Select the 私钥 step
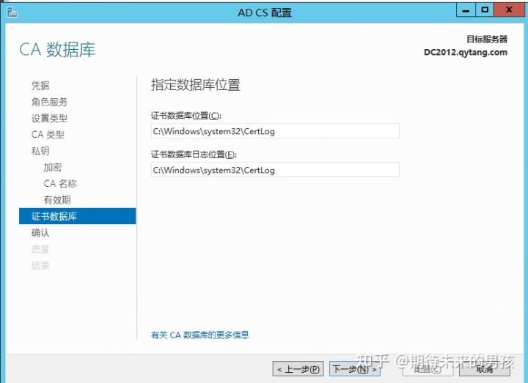The height and width of the screenshot is (383, 528). 40,151
